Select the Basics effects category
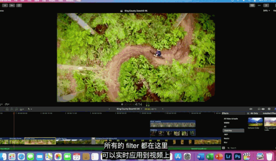The image size is (276, 161). pyautogui.click(x=226, y=139)
